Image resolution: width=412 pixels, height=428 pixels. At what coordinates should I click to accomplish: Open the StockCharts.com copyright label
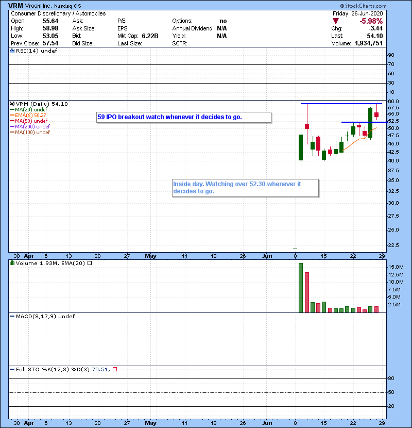click(363, 6)
